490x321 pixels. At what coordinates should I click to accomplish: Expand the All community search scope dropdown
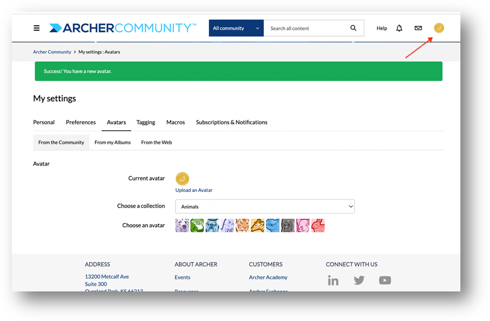[236, 28]
